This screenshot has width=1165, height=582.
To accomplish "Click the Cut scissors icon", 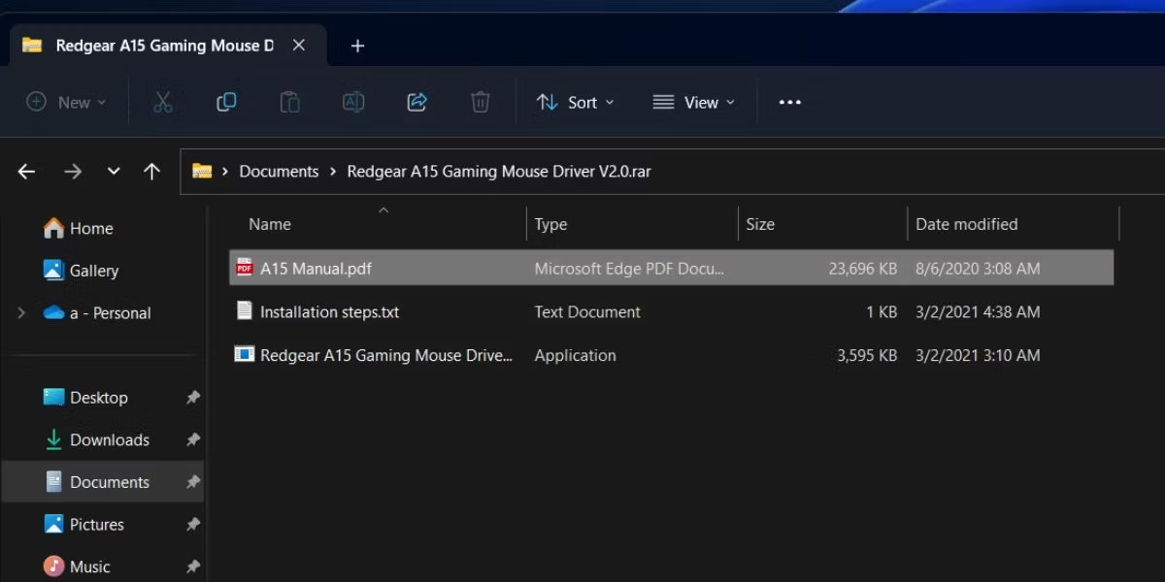I will [162, 102].
